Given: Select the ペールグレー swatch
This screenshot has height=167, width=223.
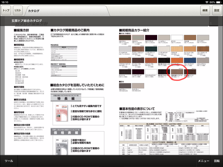Looking at the screenshot, I should 164,38.
